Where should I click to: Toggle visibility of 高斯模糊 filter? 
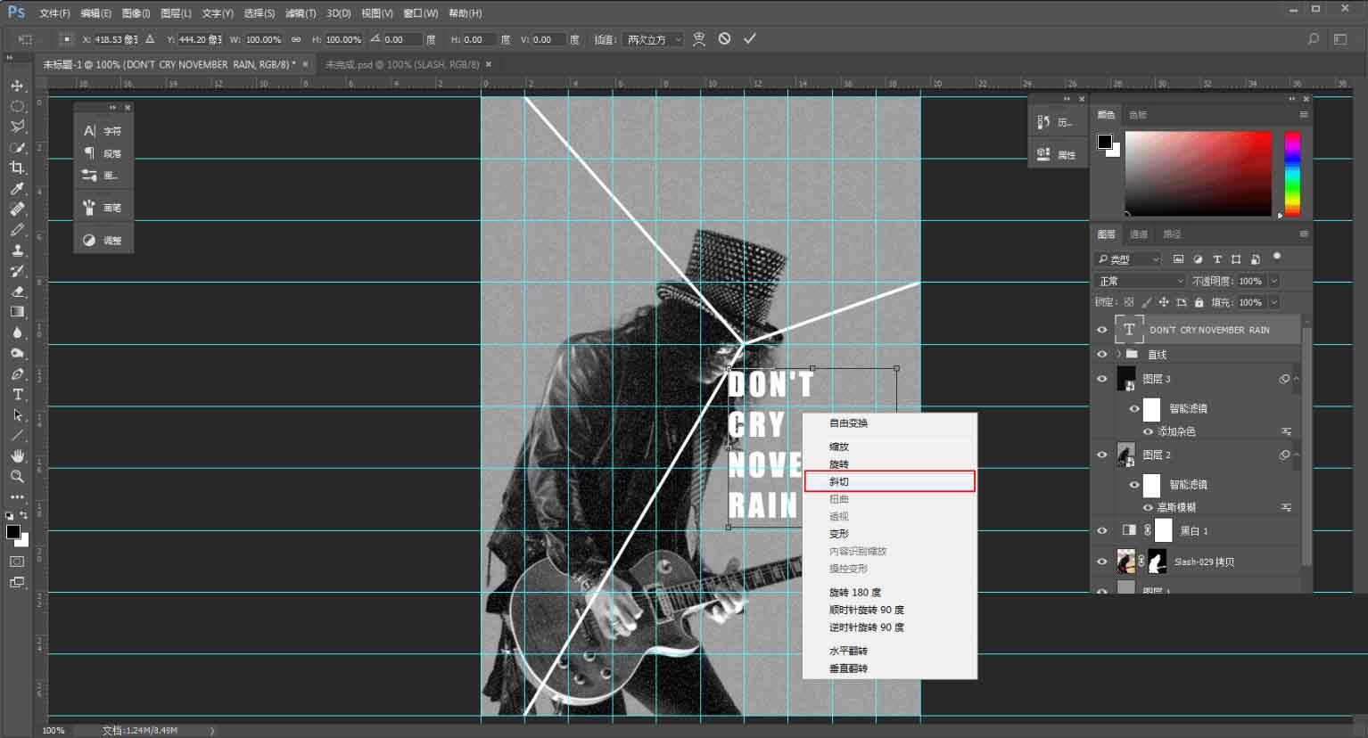[1148, 507]
